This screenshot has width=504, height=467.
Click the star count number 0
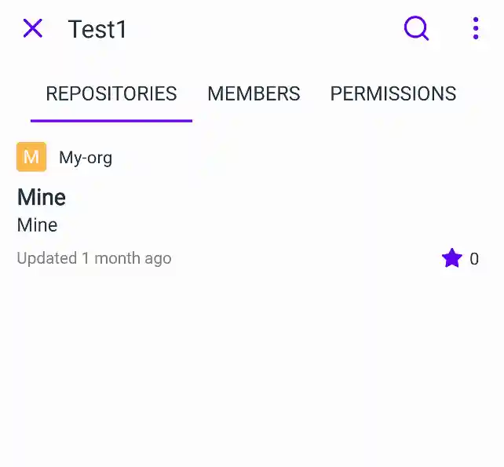[x=474, y=259]
